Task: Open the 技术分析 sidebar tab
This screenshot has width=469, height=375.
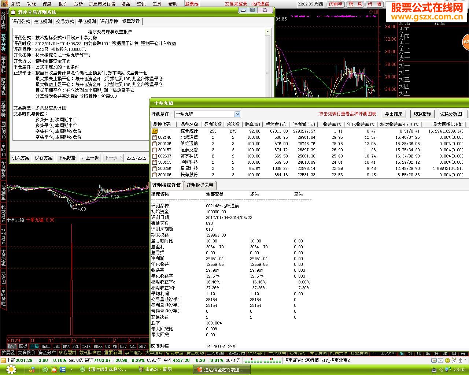Action: (x=3, y=42)
